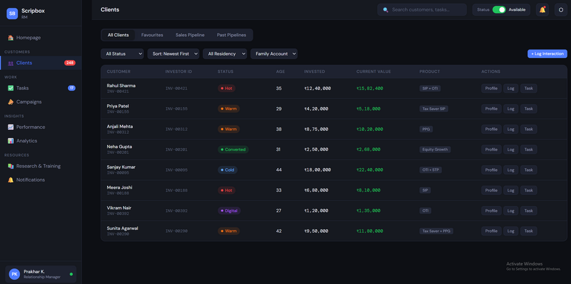Open Campaigns megaphone icon
The width and height of the screenshot is (571, 284).
pyautogui.click(x=10, y=102)
